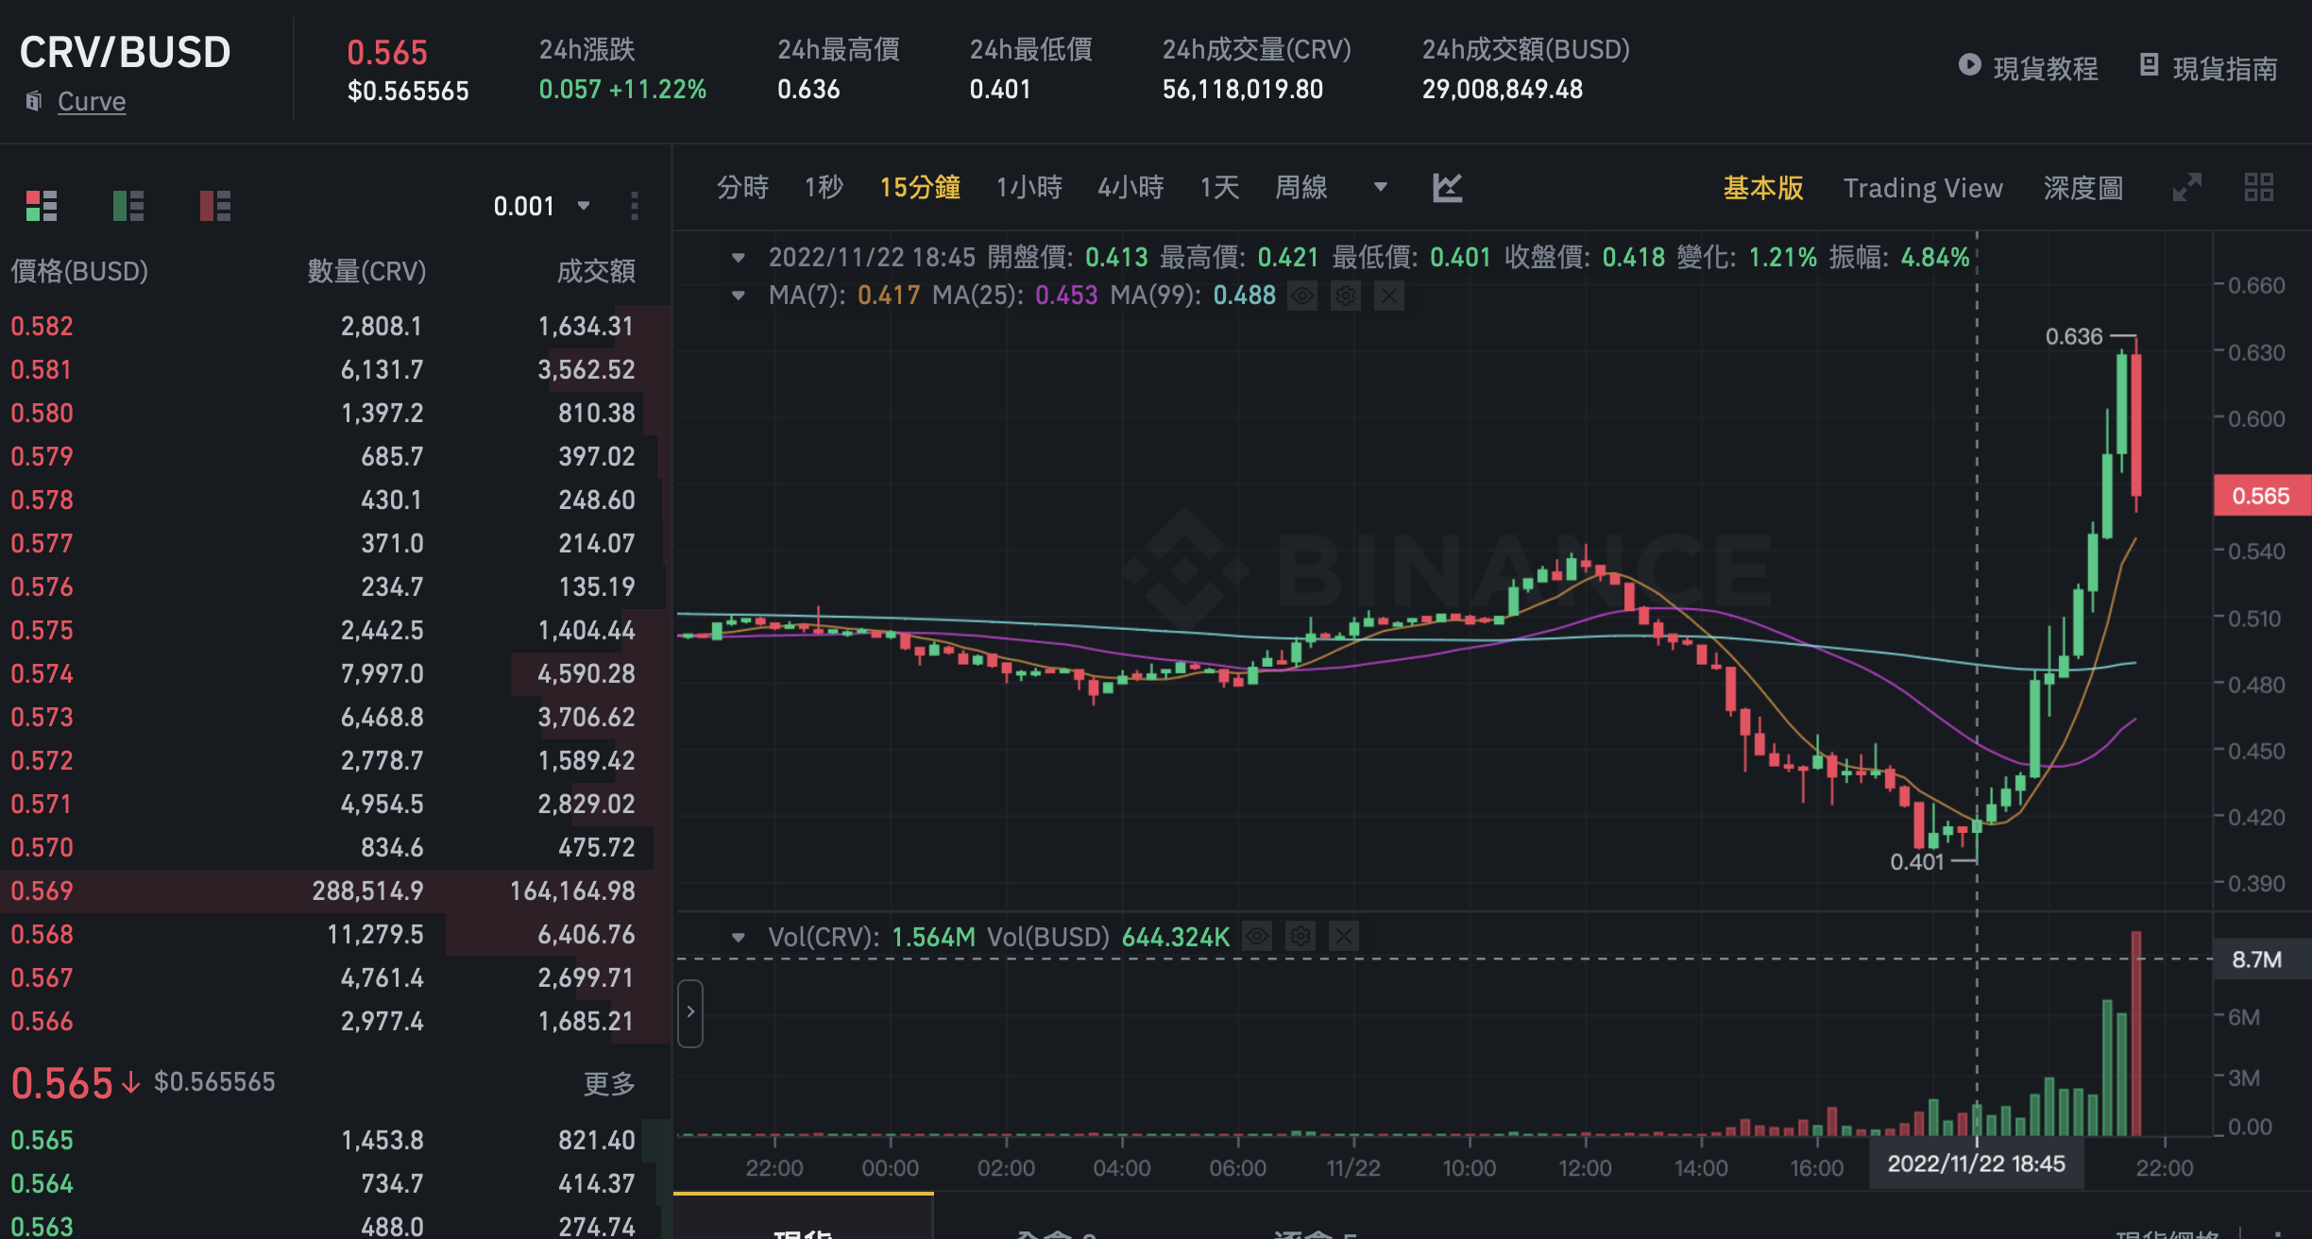Image resolution: width=2312 pixels, height=1239 pixels.
Task: Open the Curve token link
Action: point(91,101)
